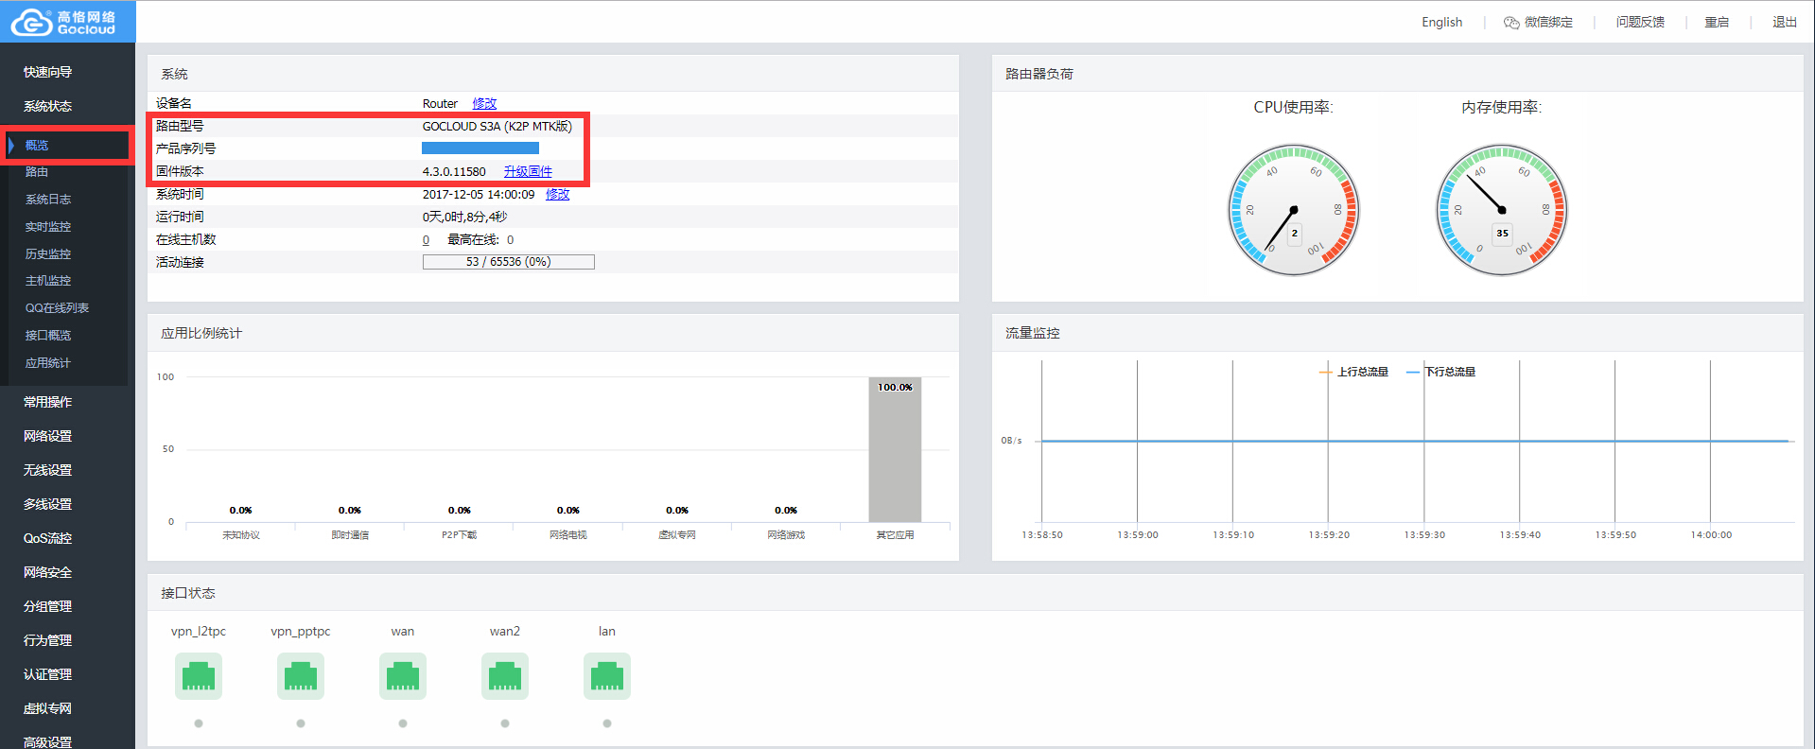Expand 常用操作 menu section
Viewport: 1815px width, 749px height.
[x=47, y=402]
